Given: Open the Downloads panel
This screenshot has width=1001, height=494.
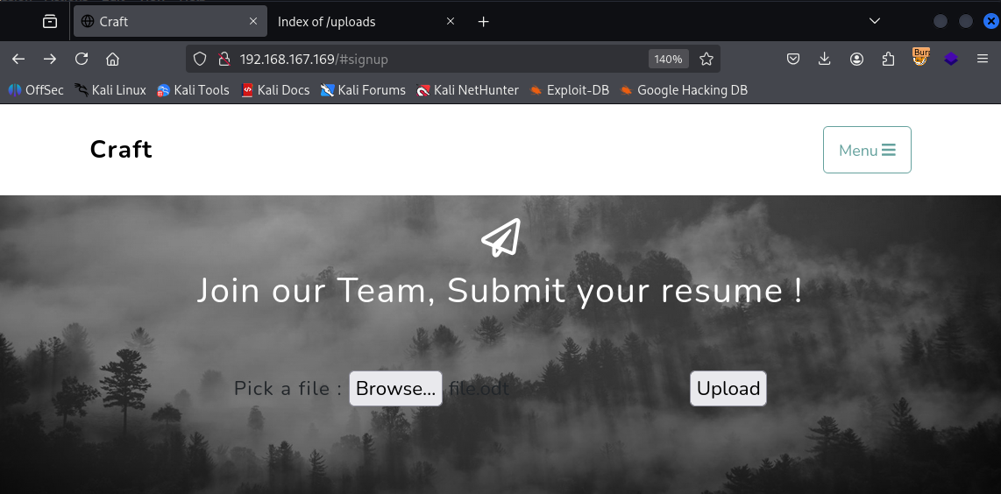Looking at the screenshot, I should pyautogui.click(x=825, y=59).
